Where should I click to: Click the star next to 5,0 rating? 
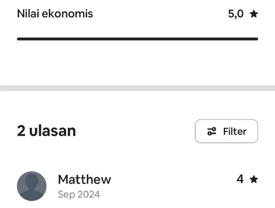(x=254, y=14)
